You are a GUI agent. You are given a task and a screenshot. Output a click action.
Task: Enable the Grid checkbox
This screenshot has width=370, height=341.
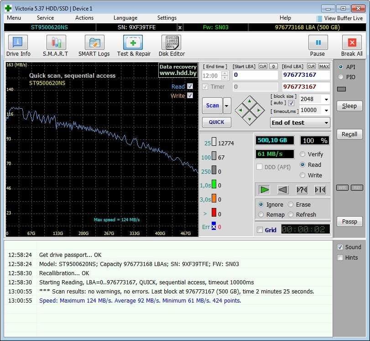tap(260, 230)
